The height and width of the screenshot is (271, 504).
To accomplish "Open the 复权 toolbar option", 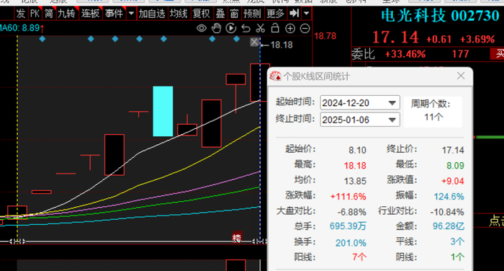I will [x=201, y=14].
